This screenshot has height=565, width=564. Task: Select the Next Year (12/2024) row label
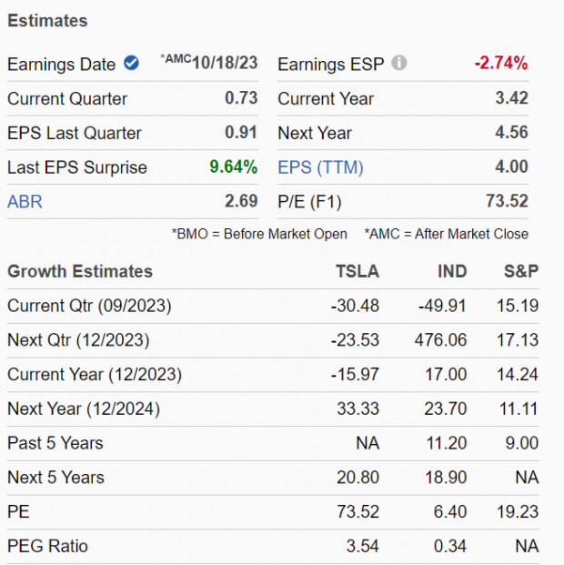[83, 409]
